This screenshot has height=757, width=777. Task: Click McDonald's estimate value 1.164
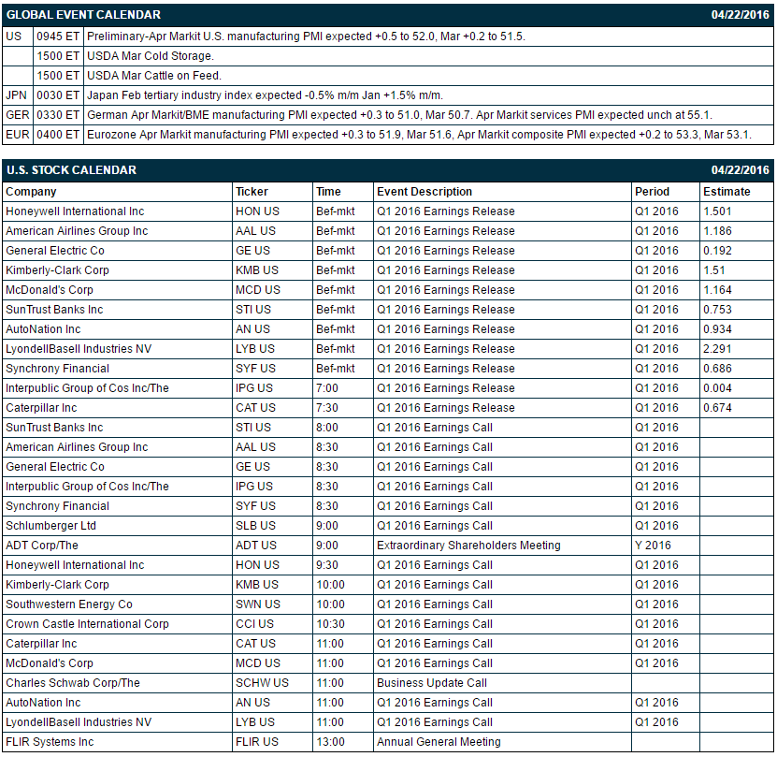tap(717, 290)
